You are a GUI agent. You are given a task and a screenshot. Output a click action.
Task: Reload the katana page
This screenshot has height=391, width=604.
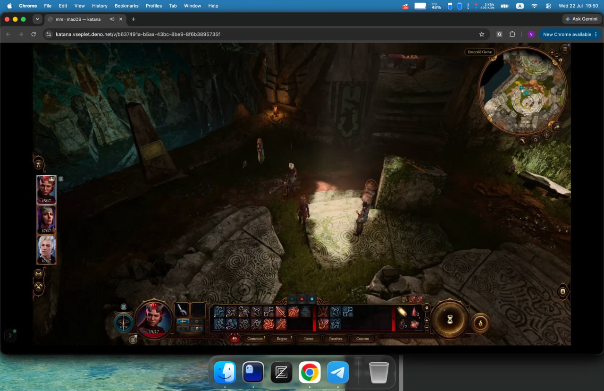coord(34,34)
